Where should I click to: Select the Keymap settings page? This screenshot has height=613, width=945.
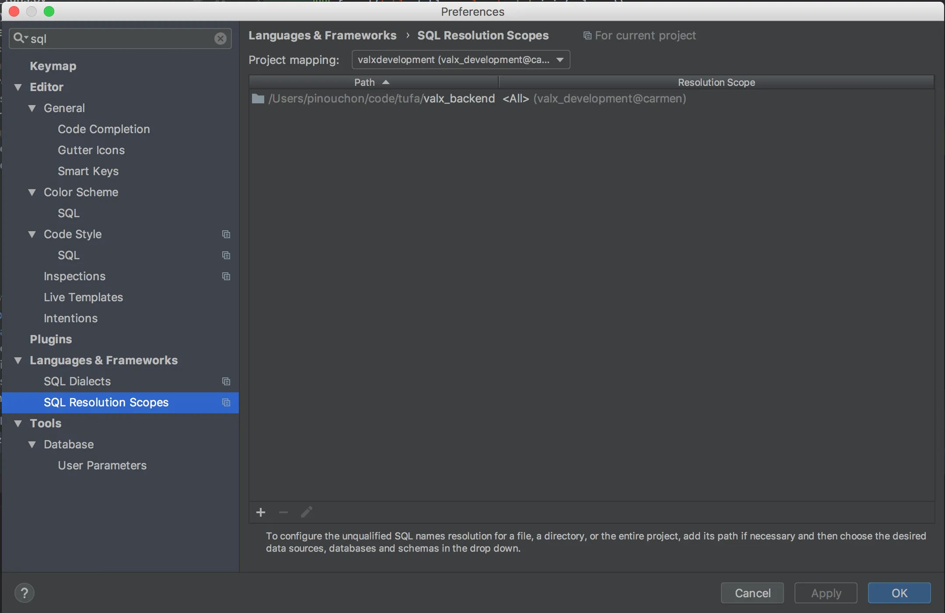click(x=52, y=66)
